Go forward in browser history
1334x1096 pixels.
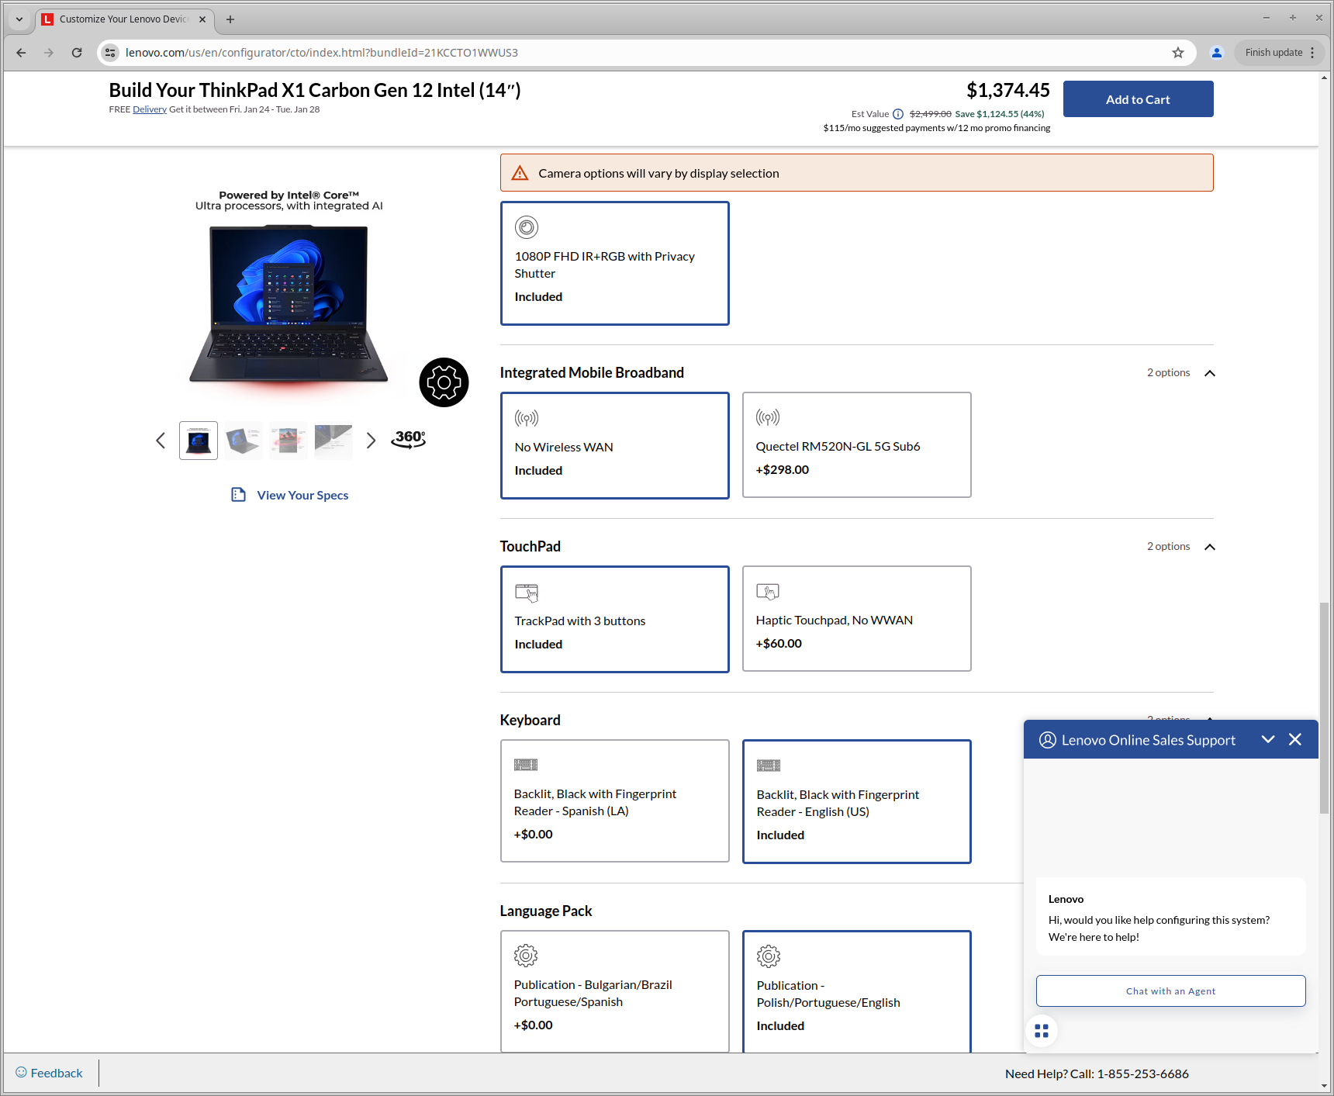(x=49, y=53)
